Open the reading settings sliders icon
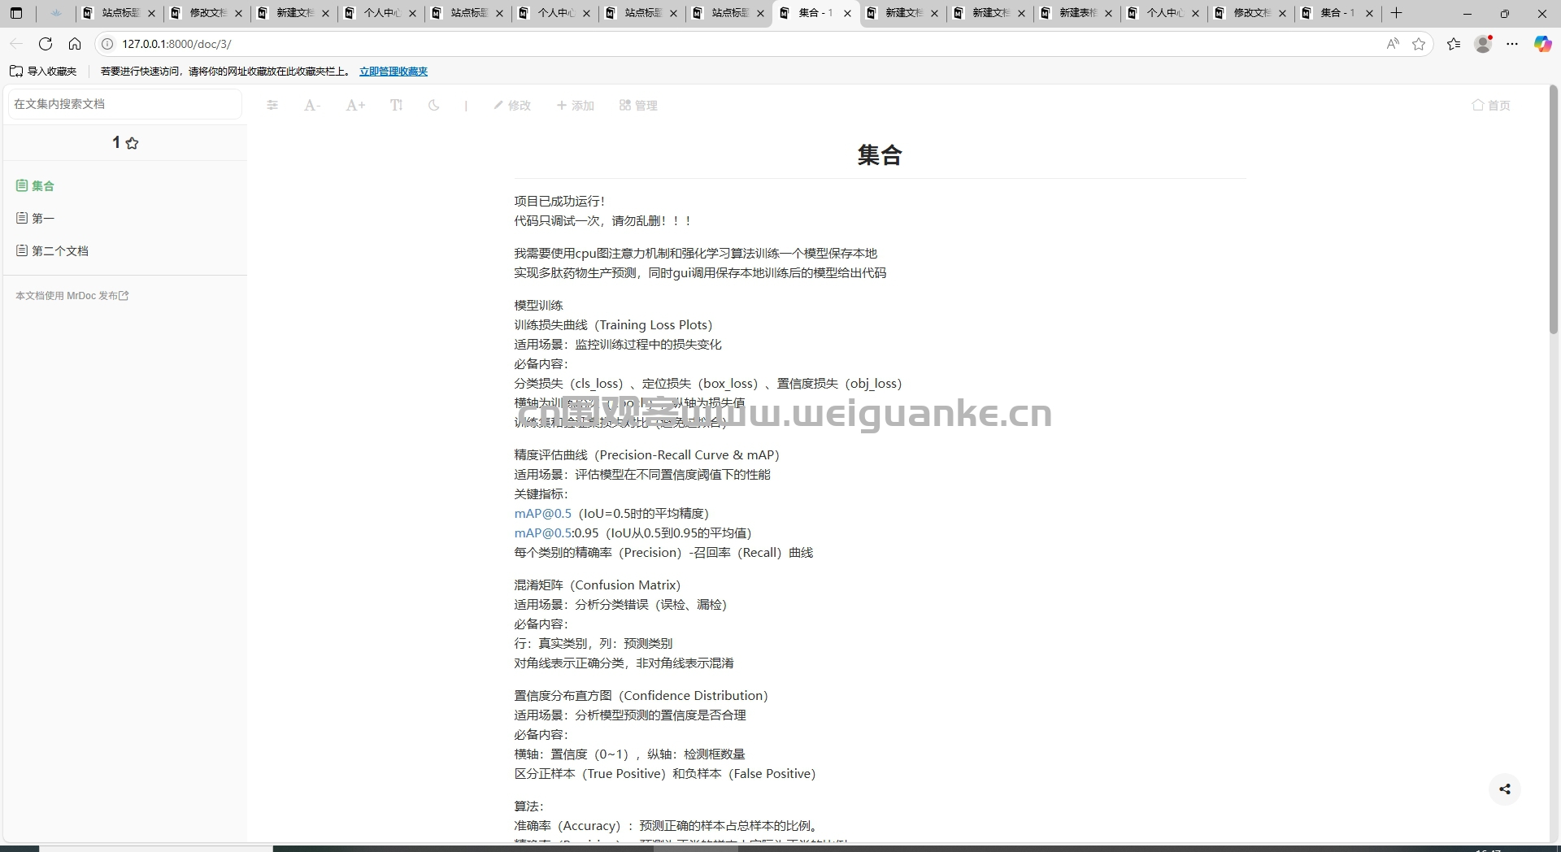 click(x=272, y=105)
